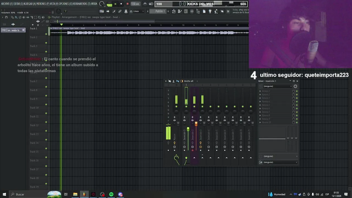Select the playlist Mute tool speaker icon
This screenshot has width=352, height=198.
click(24, 17)
